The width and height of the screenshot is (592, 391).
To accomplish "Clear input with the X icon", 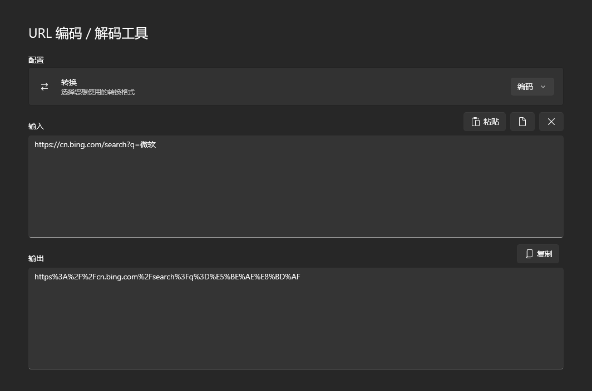I will [551, 122].
